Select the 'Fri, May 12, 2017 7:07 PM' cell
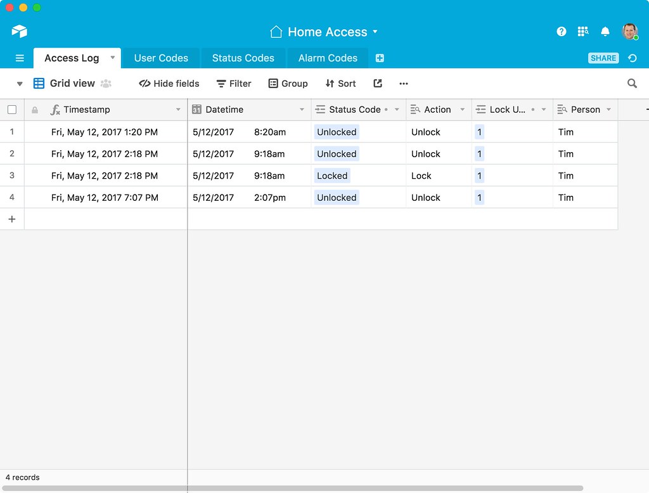The height and width of the screenshot is (493, 649). pos(106,198)
